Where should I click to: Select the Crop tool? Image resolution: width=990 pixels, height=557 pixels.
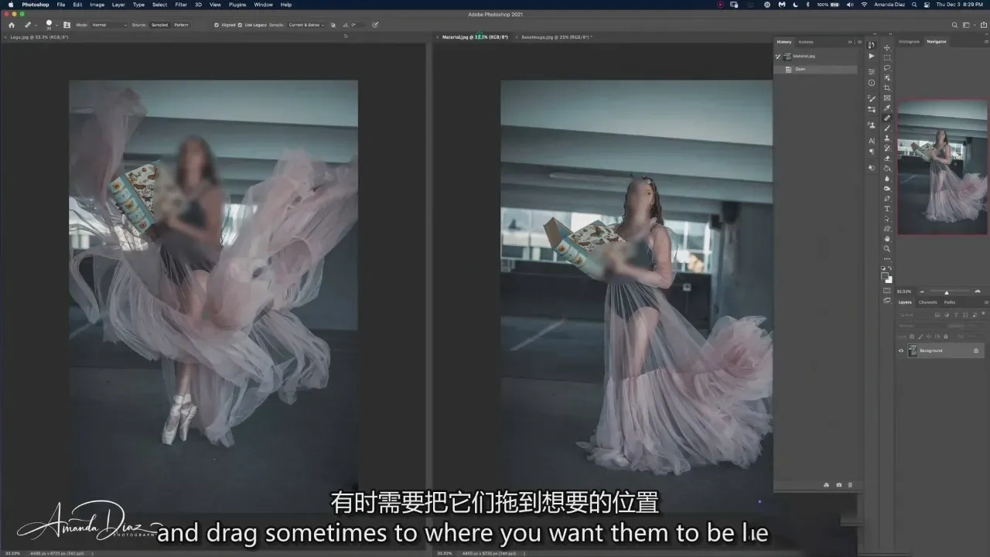pyautogui.click(x=887, y=87)
